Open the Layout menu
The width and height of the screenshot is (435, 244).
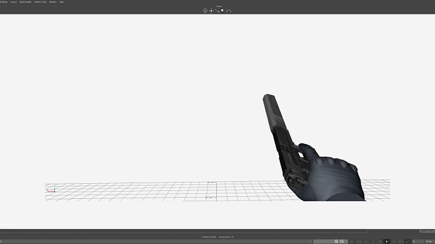13,2
